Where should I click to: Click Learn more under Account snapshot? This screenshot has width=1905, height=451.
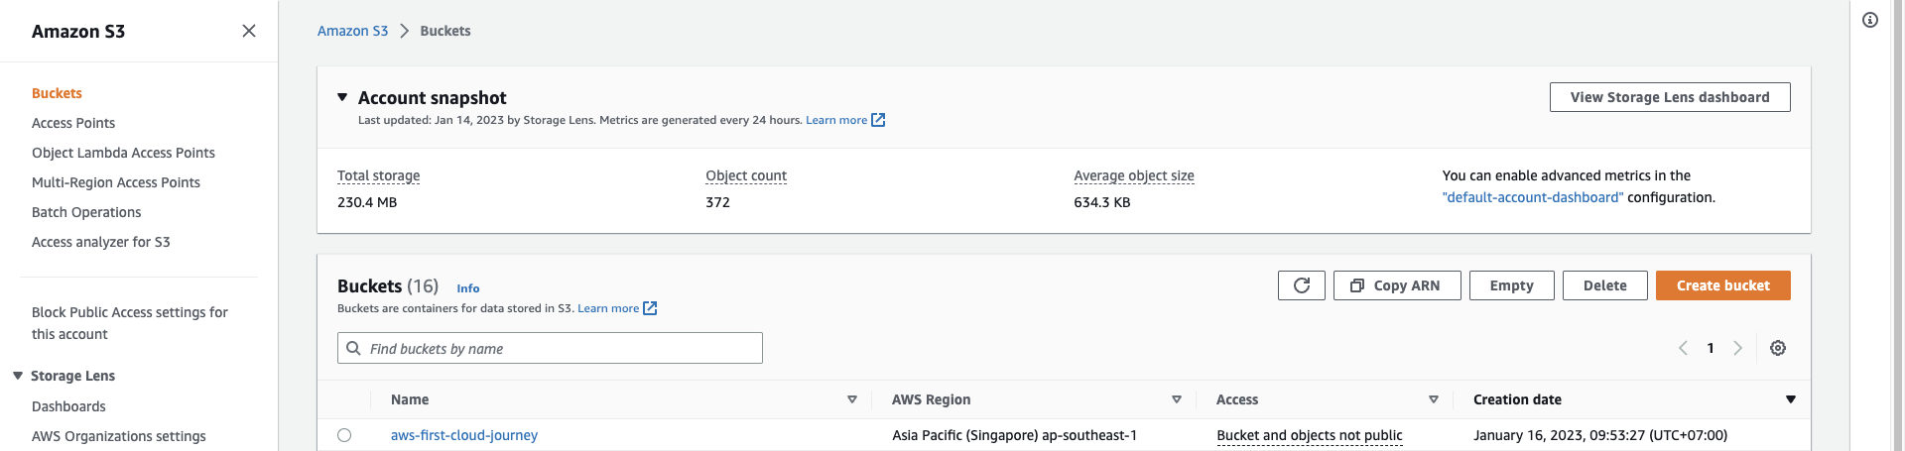point(836,120)
